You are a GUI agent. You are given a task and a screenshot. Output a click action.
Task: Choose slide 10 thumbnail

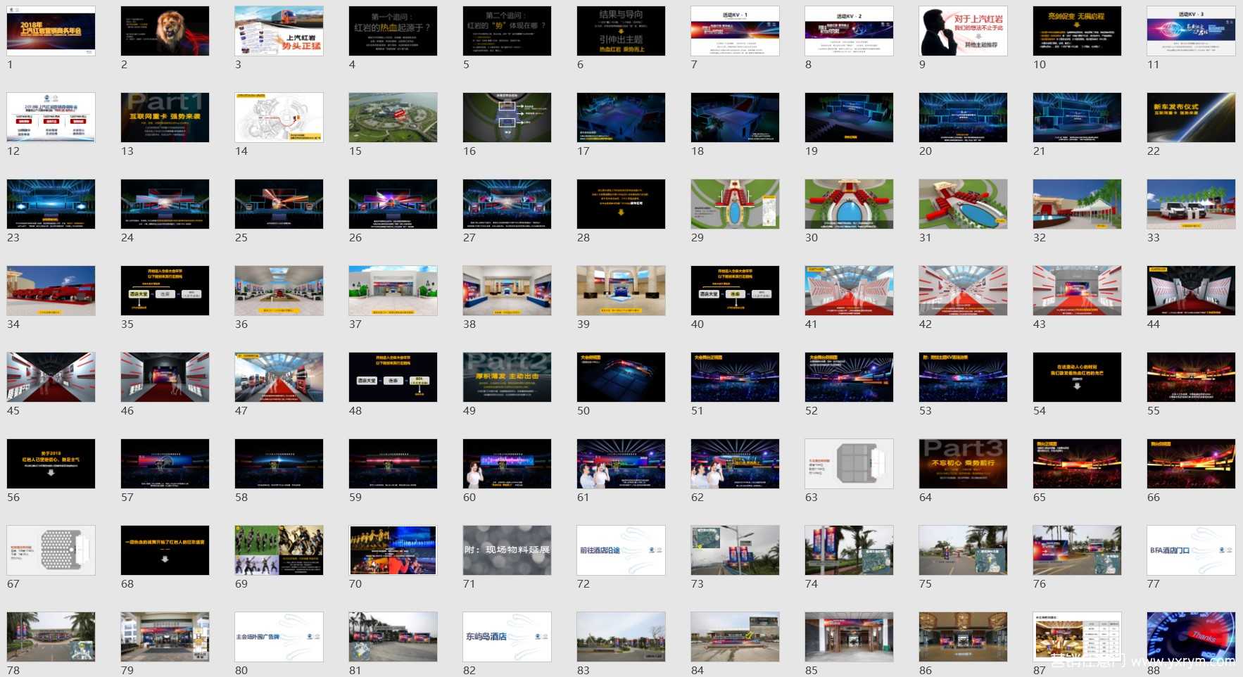[1077, 31]
